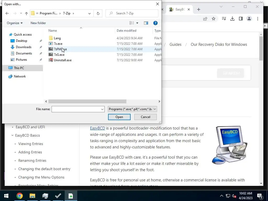Viewport: 268px width, 201px height.
Task: Open Changing the default boot entry link
Action: tap(44, 169)
